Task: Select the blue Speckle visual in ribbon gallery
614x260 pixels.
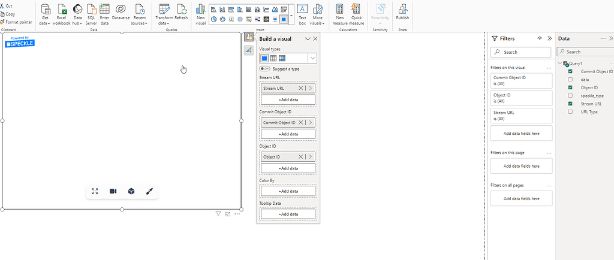Action: (x=284, y=19)
